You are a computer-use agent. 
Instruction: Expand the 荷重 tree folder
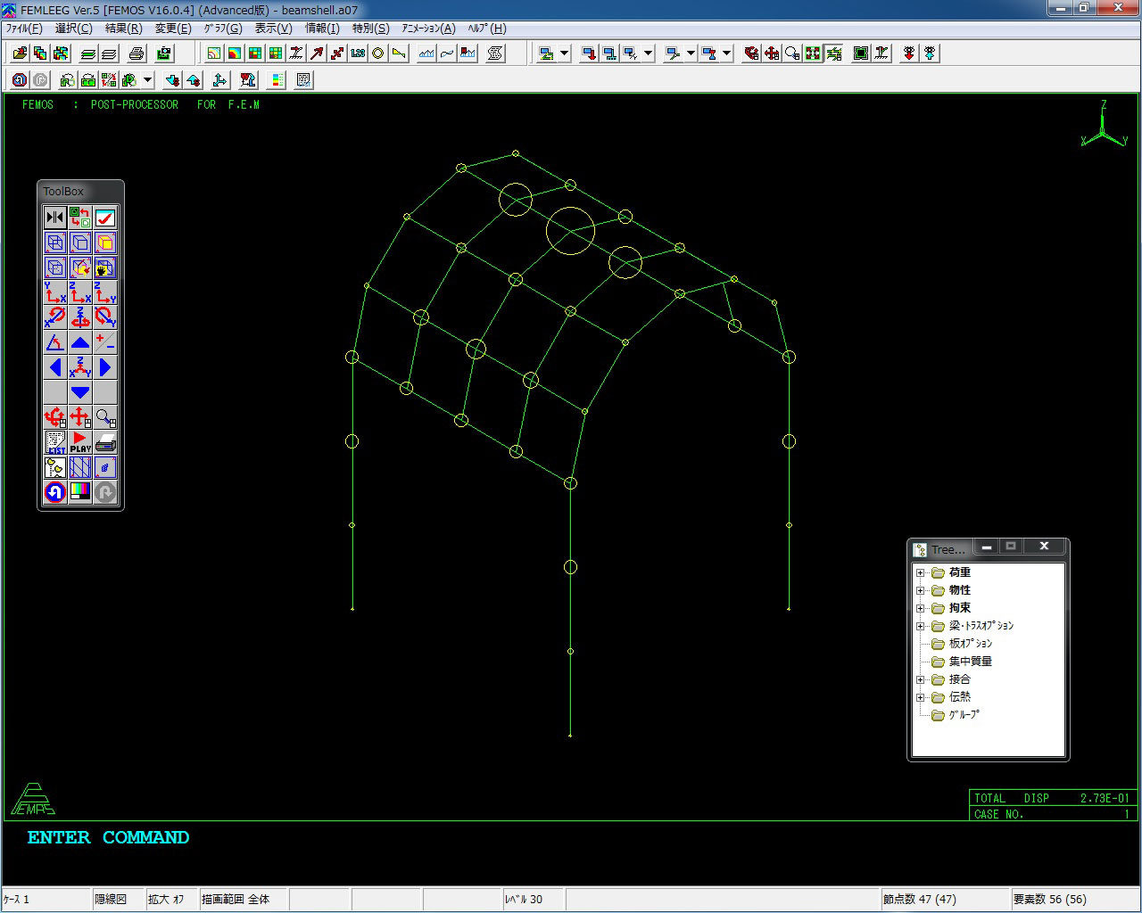click(x=921, y=572)
